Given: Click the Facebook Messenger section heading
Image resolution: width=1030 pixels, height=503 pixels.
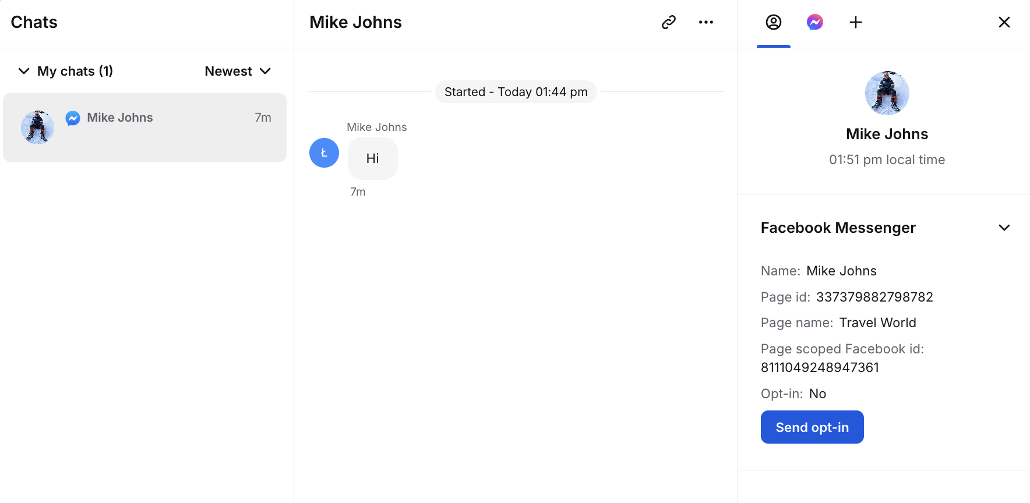Looking at the screenshot, I should (838, 228).
